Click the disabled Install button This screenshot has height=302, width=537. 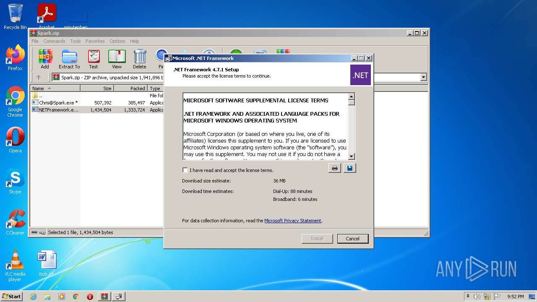(x=317, y=239)
